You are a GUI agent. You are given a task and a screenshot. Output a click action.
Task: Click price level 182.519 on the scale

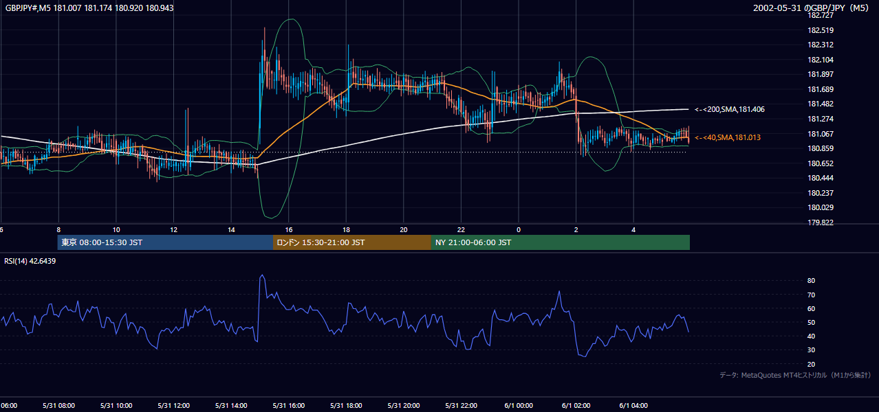tap(821, 30)
